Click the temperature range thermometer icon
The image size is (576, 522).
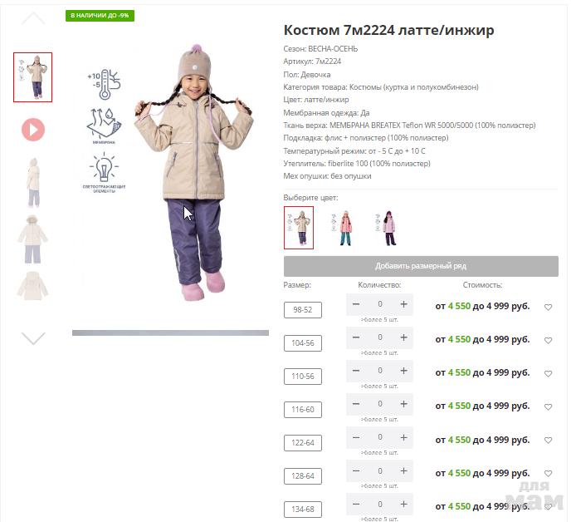[104, 83]
